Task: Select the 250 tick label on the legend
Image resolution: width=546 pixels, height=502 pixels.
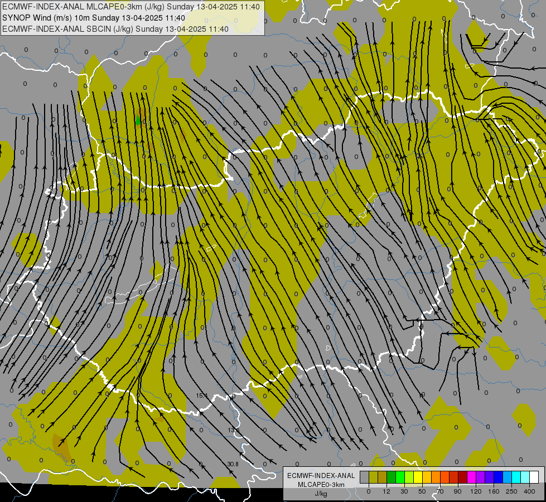Action: coord(511,491)
